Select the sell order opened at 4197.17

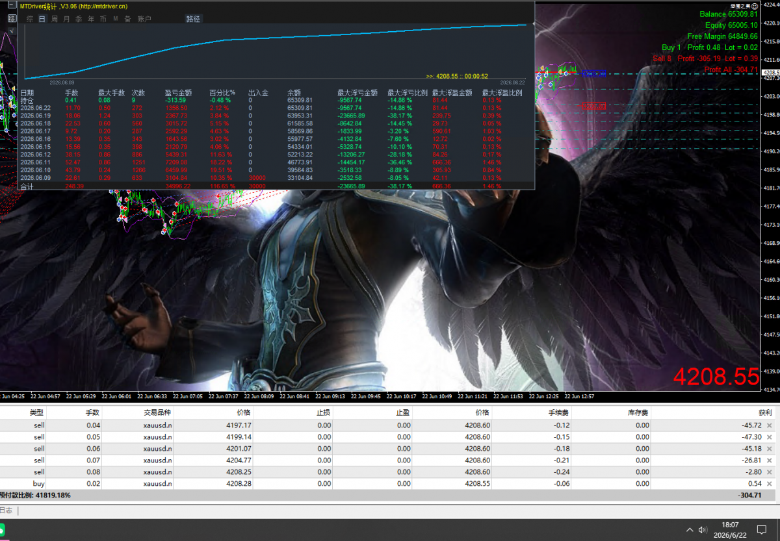click(389, 425)
